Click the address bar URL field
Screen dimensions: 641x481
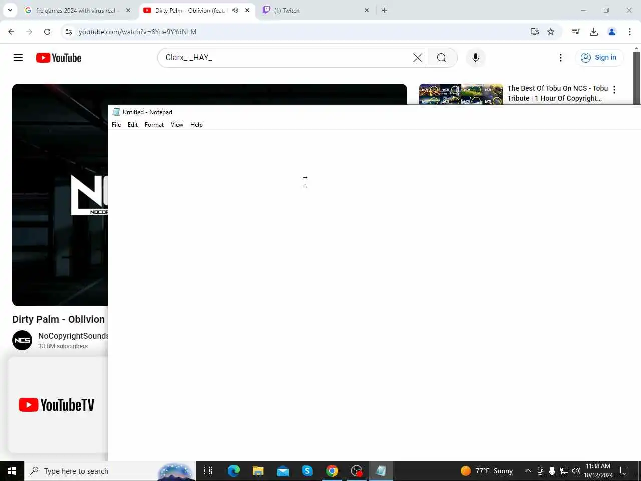pos(300,32)
